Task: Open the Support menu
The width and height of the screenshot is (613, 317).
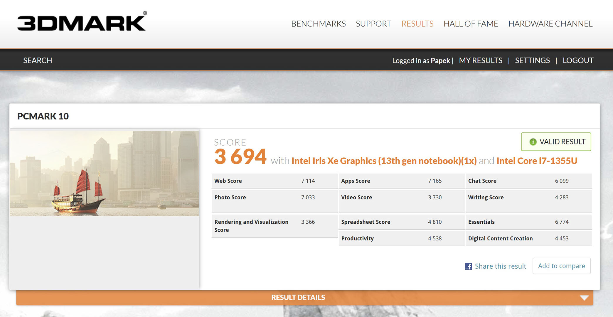Action: pyautogui.click(x=373, y=24)
